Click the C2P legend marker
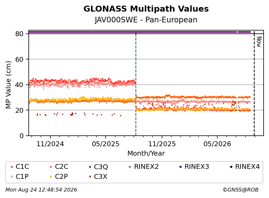 tap(51, 177)
